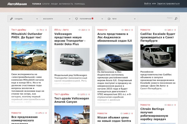Screen dimensions: 187x124
Task: Click the АвтоМания site logo
Action: [x=17, y=4]
